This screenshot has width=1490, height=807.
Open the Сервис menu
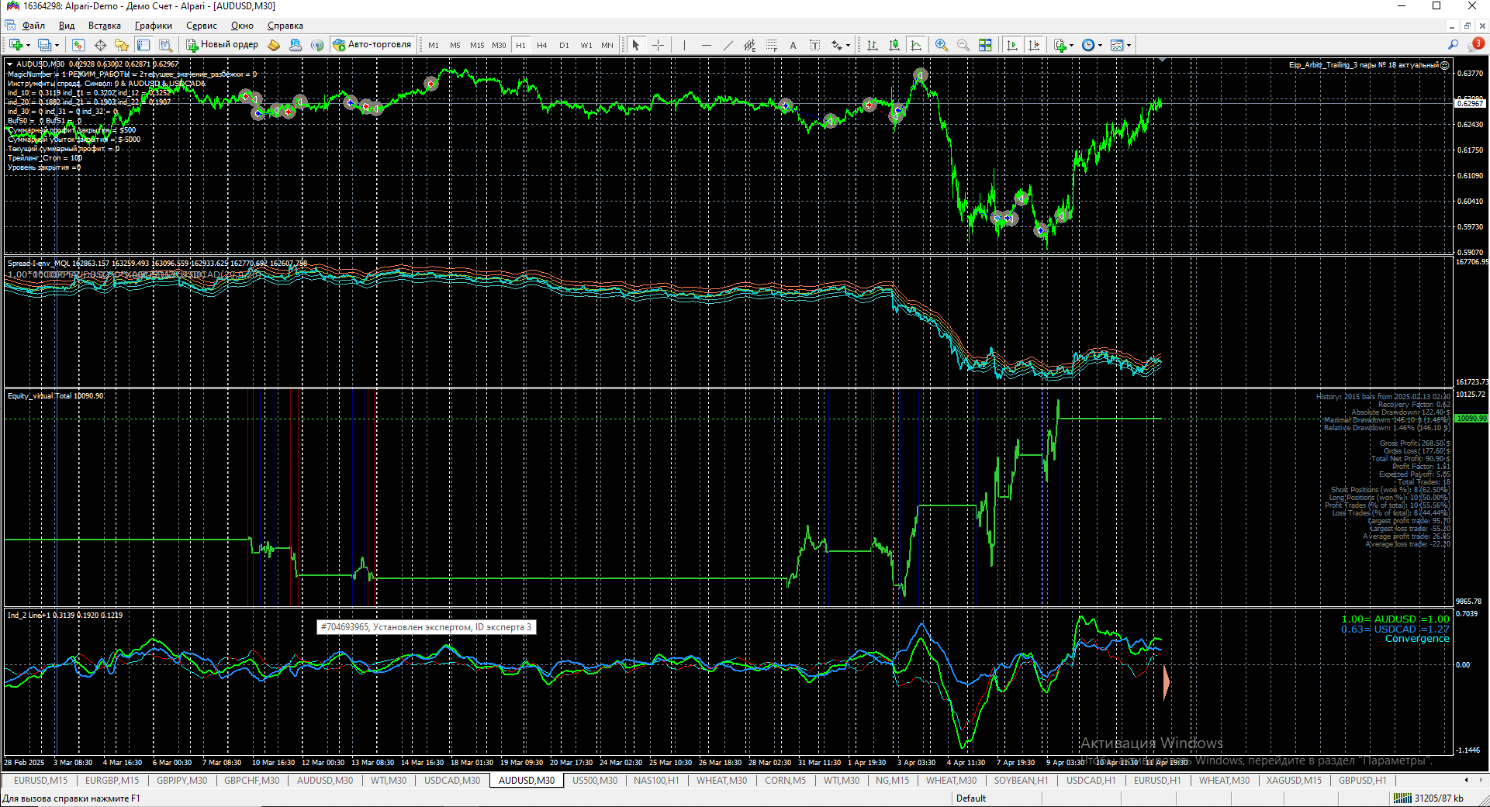pos(202,26)
